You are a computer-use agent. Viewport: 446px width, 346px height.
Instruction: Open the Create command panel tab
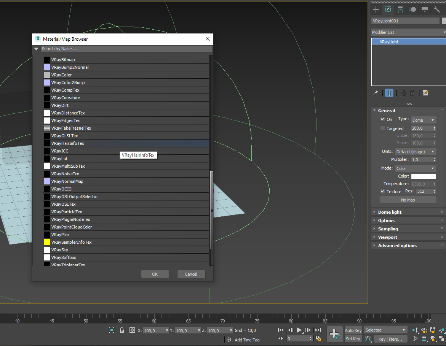pos(376,10)
